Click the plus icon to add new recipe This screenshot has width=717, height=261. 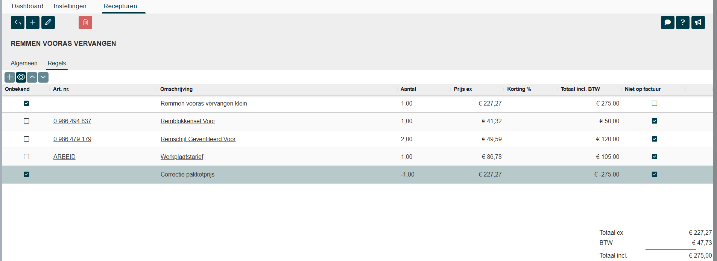33,23
